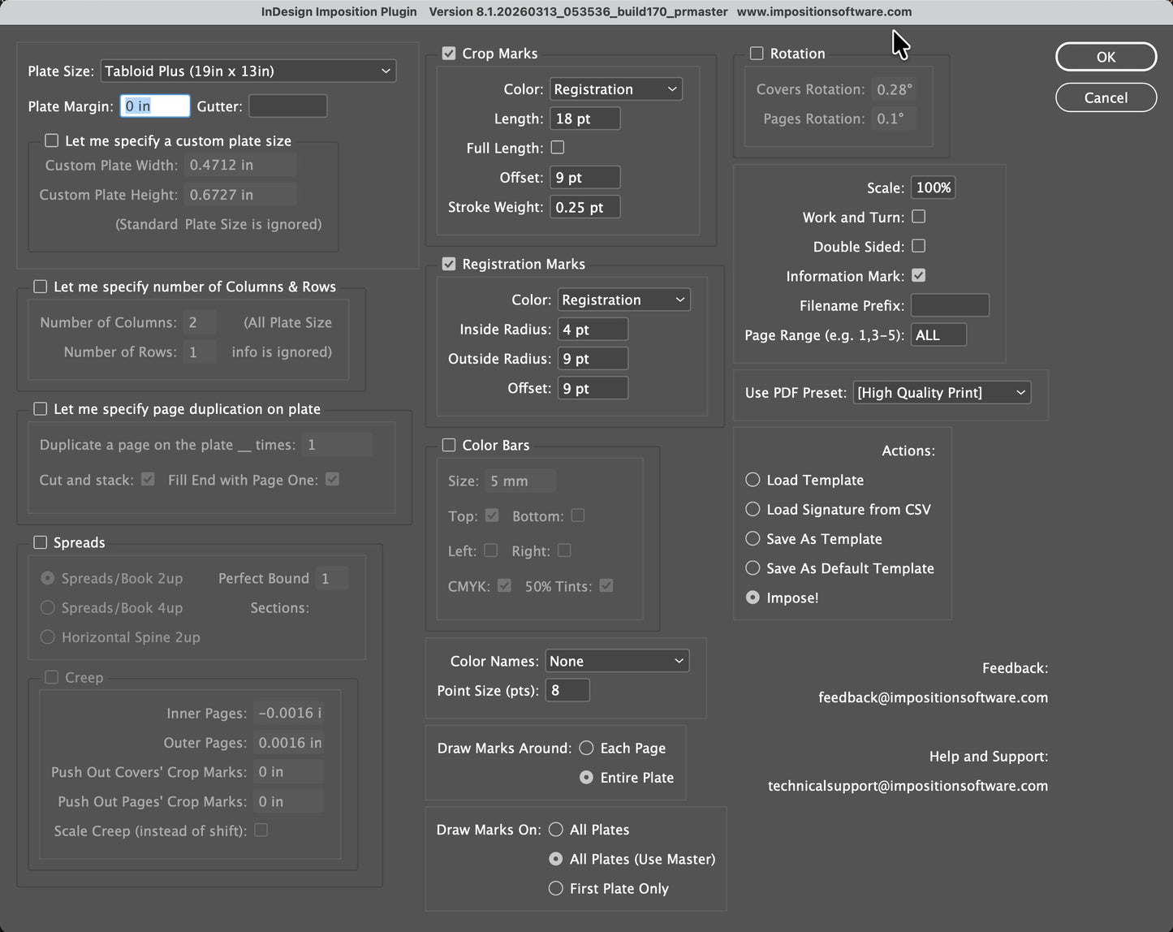Select First Plate Only option
Image resolution: width=1173 pixels, height=932 pixels.
coord(556,888)
